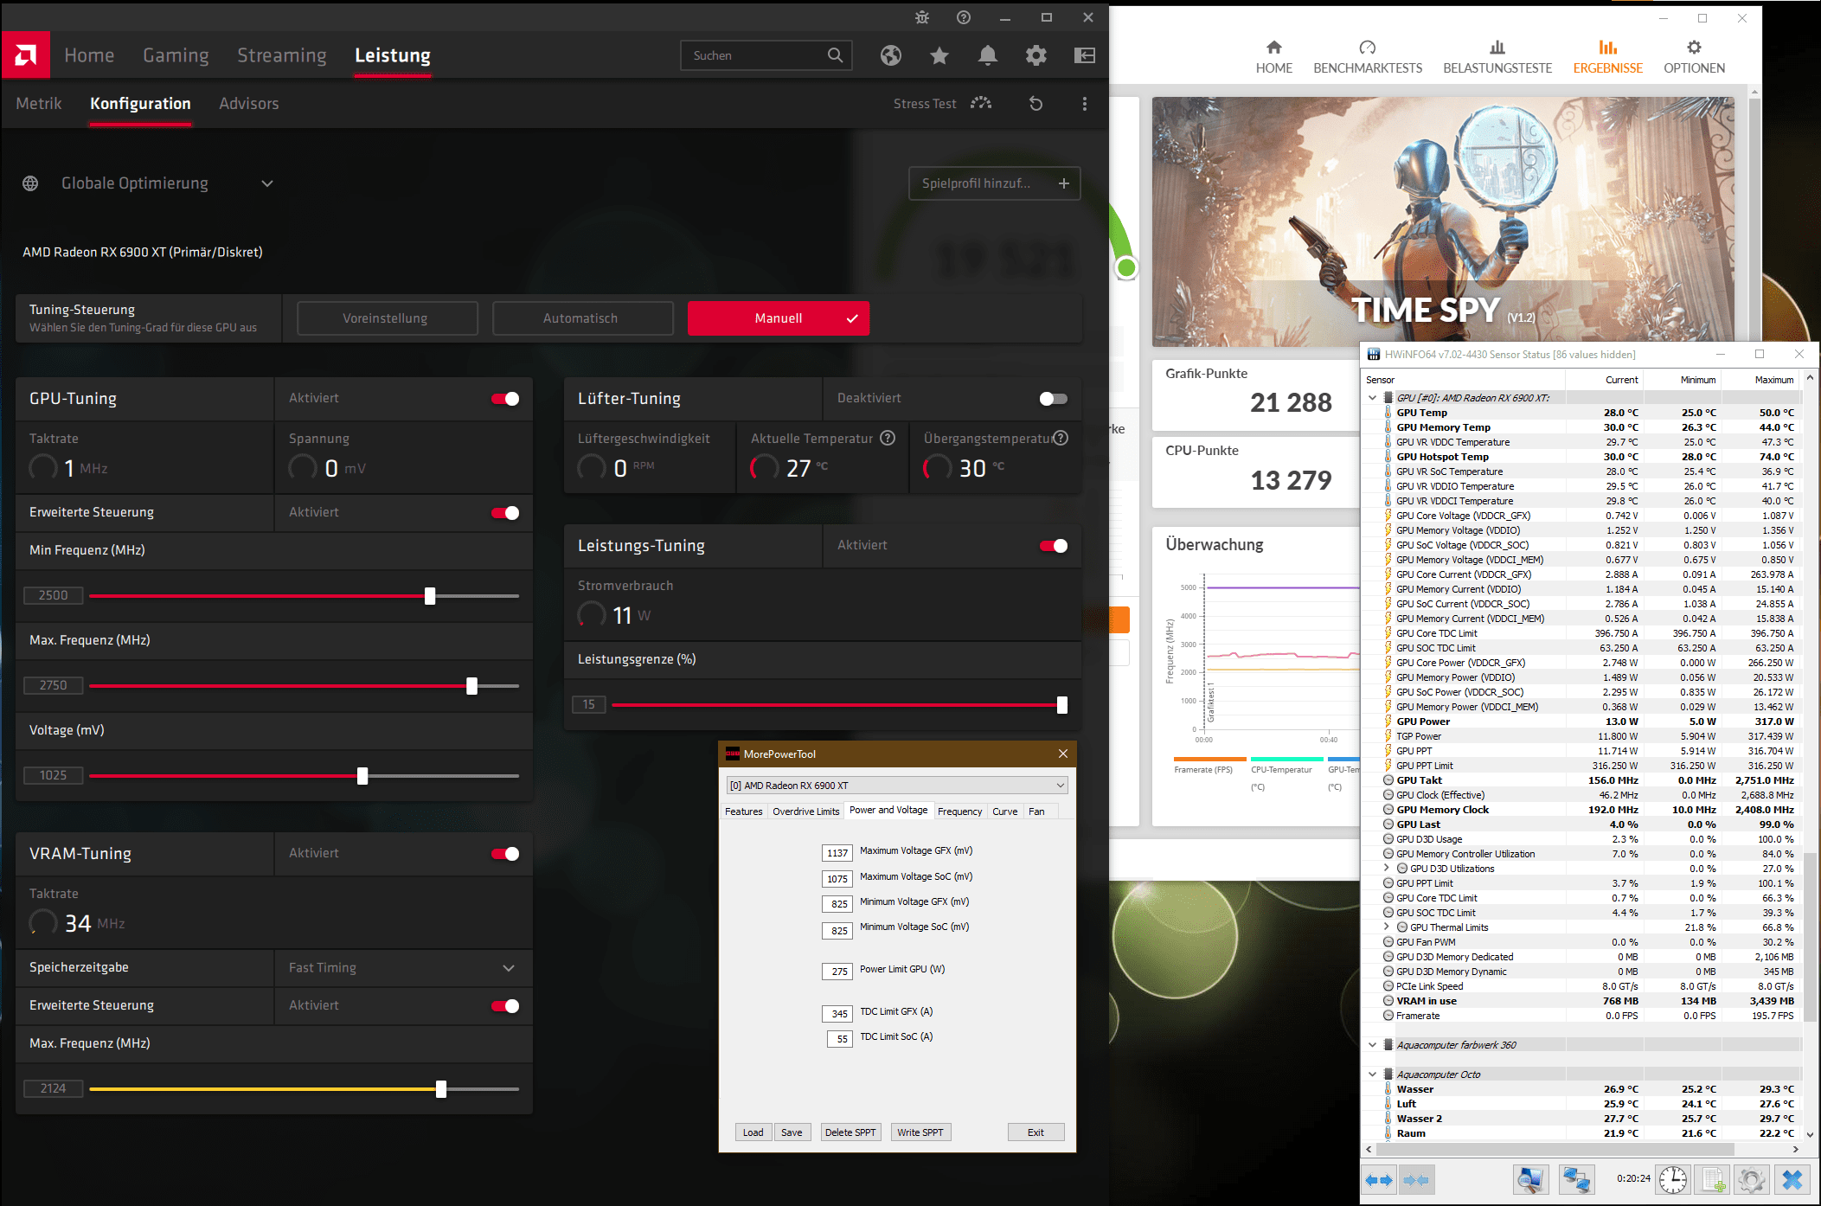
Task: Click the HWiNFO blue X close sensors icon
Action: coord(1792,1180)
